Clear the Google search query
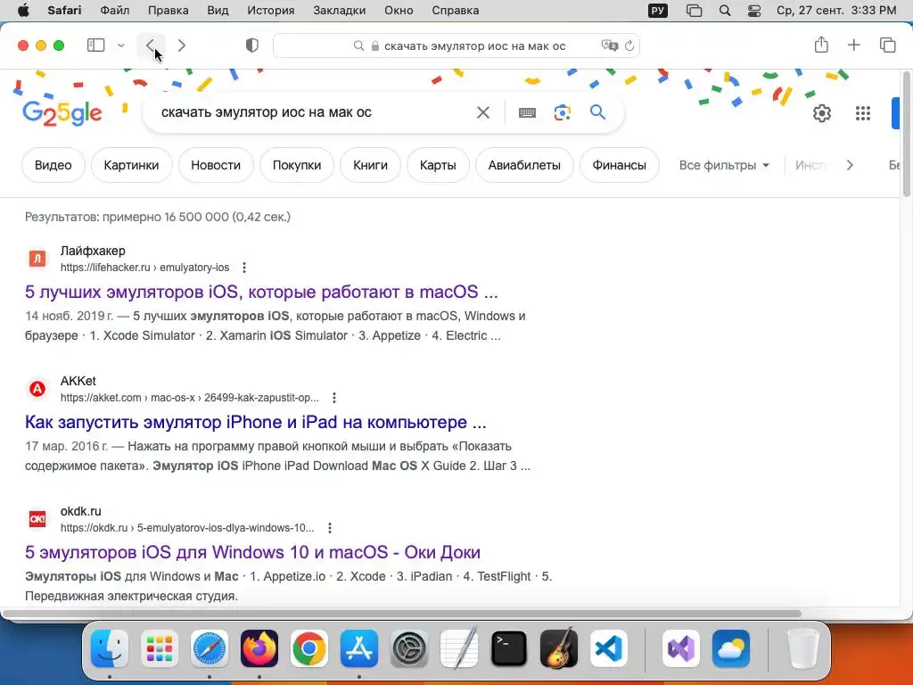Screen dimensions: 913x685 (483, 112)
